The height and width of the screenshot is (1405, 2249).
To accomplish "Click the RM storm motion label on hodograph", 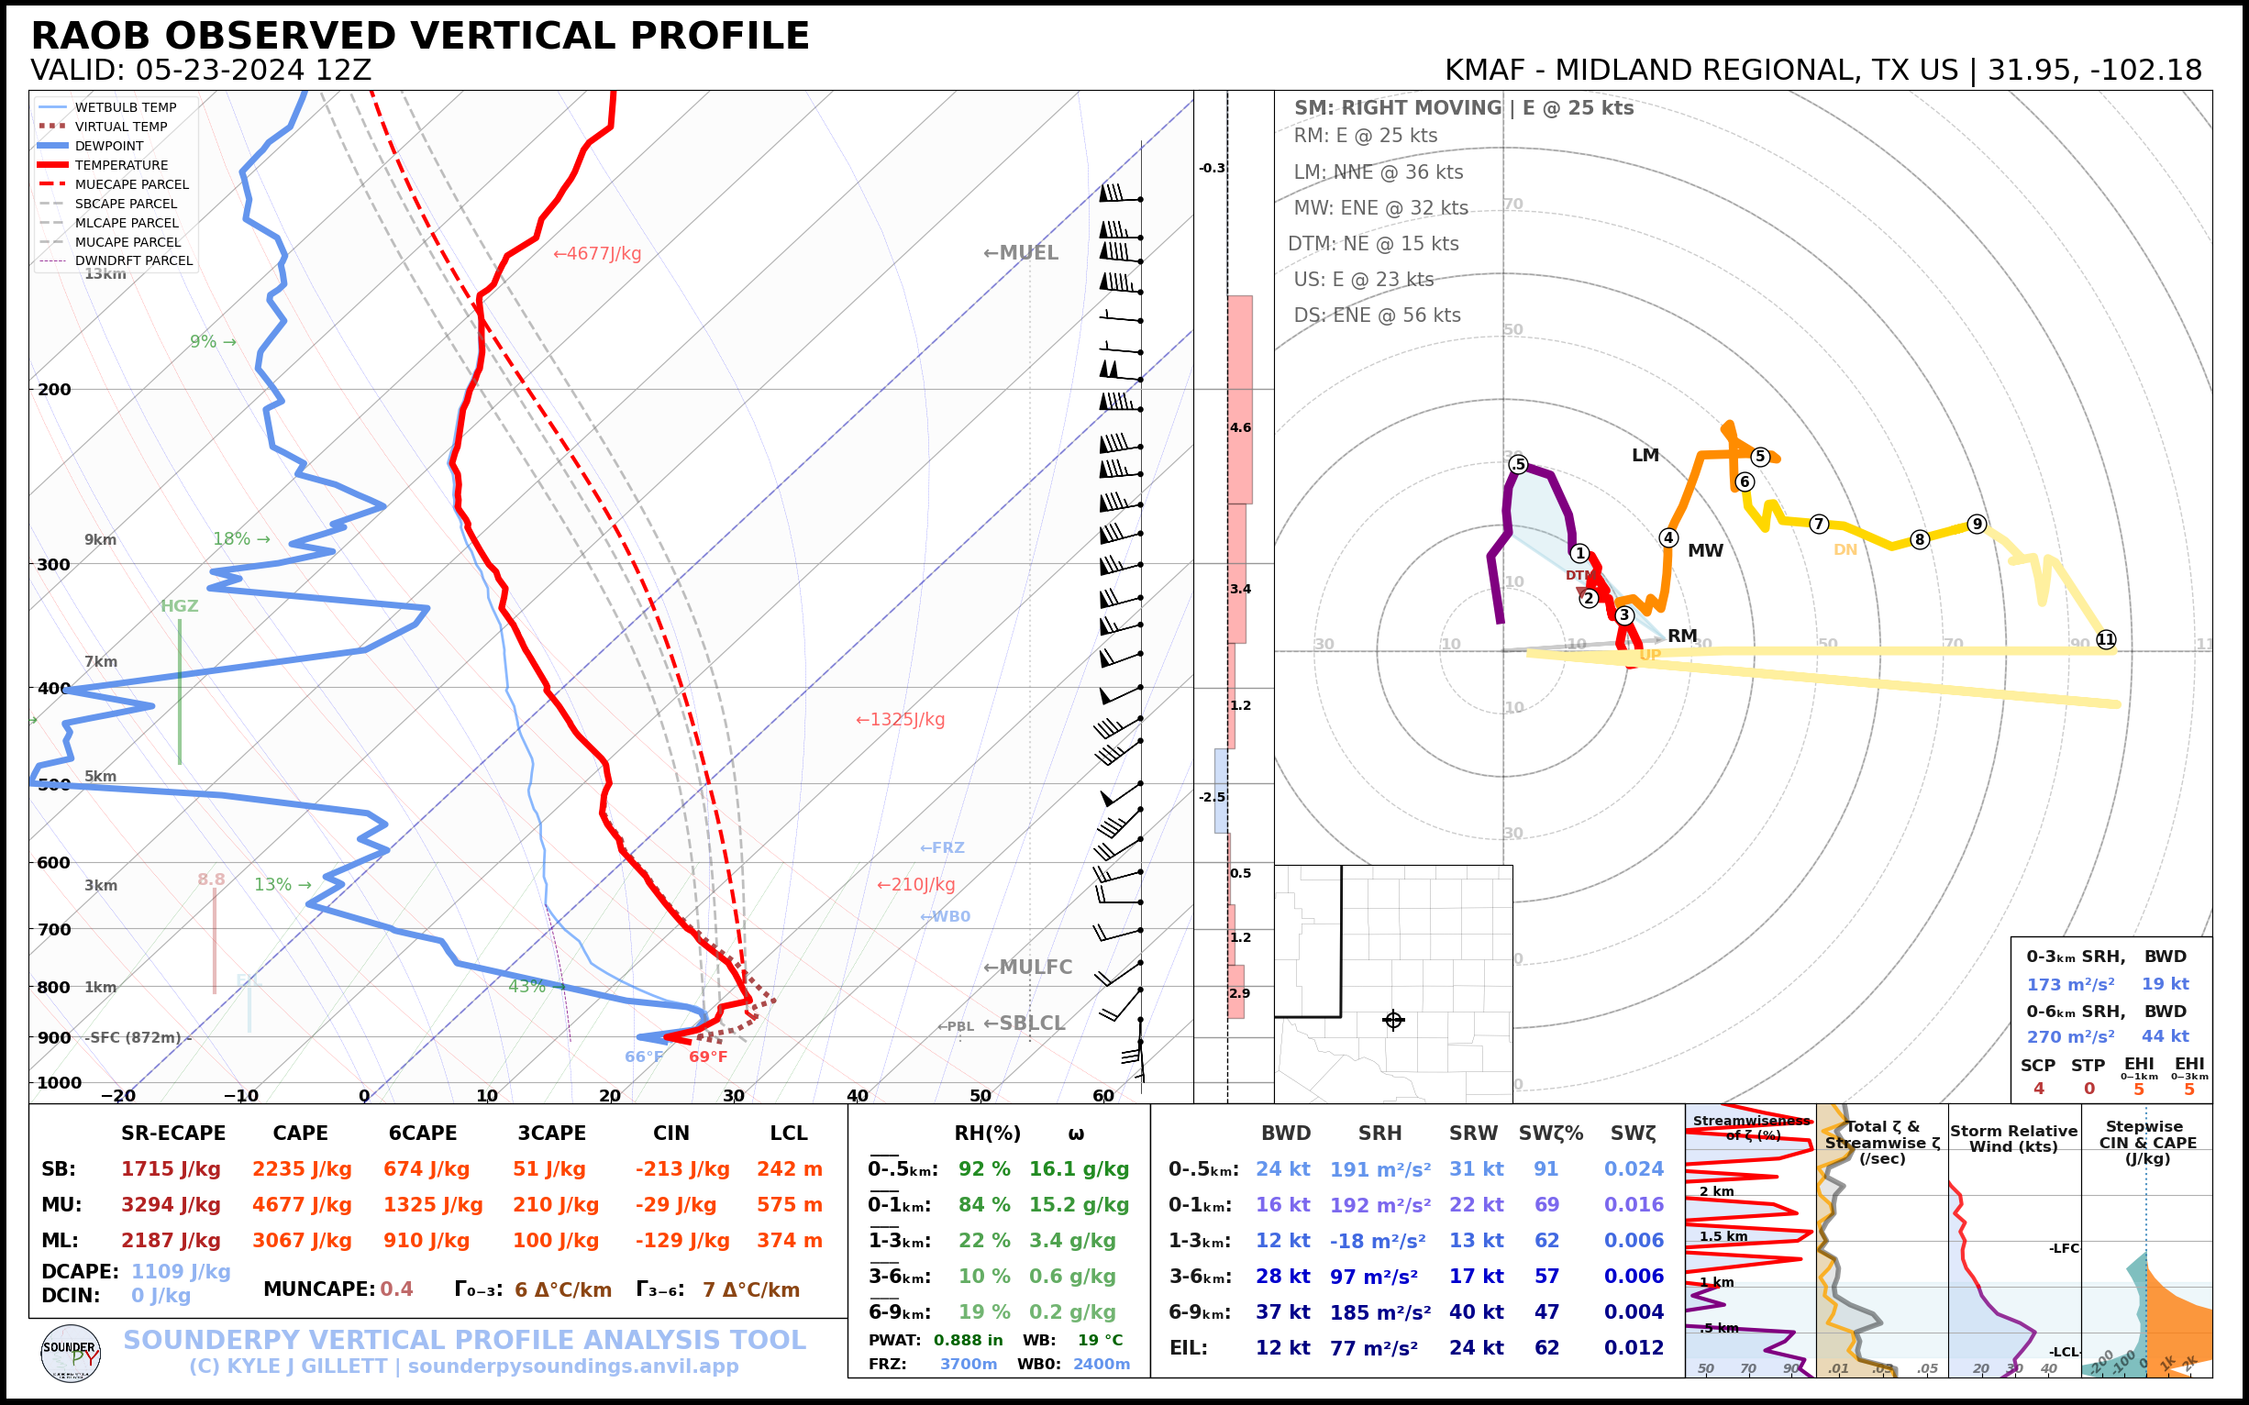I will (1682, 636).
